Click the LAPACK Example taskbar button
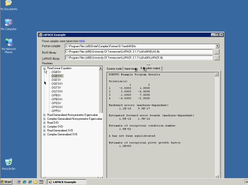This screenshot has width=248, height=185. [x=67, y=182]
